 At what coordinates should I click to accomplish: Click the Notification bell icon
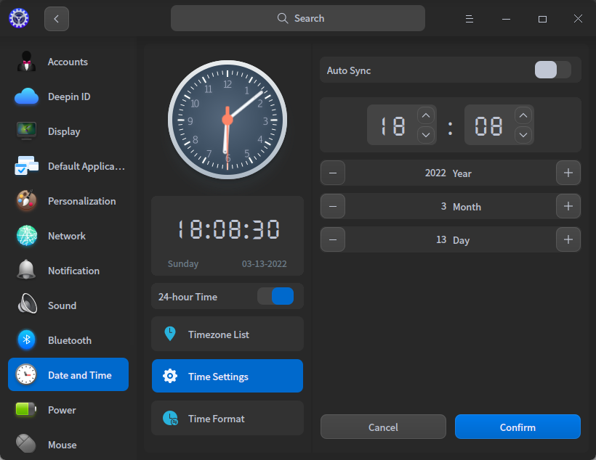pyautogui.click(x=27, y=271)
